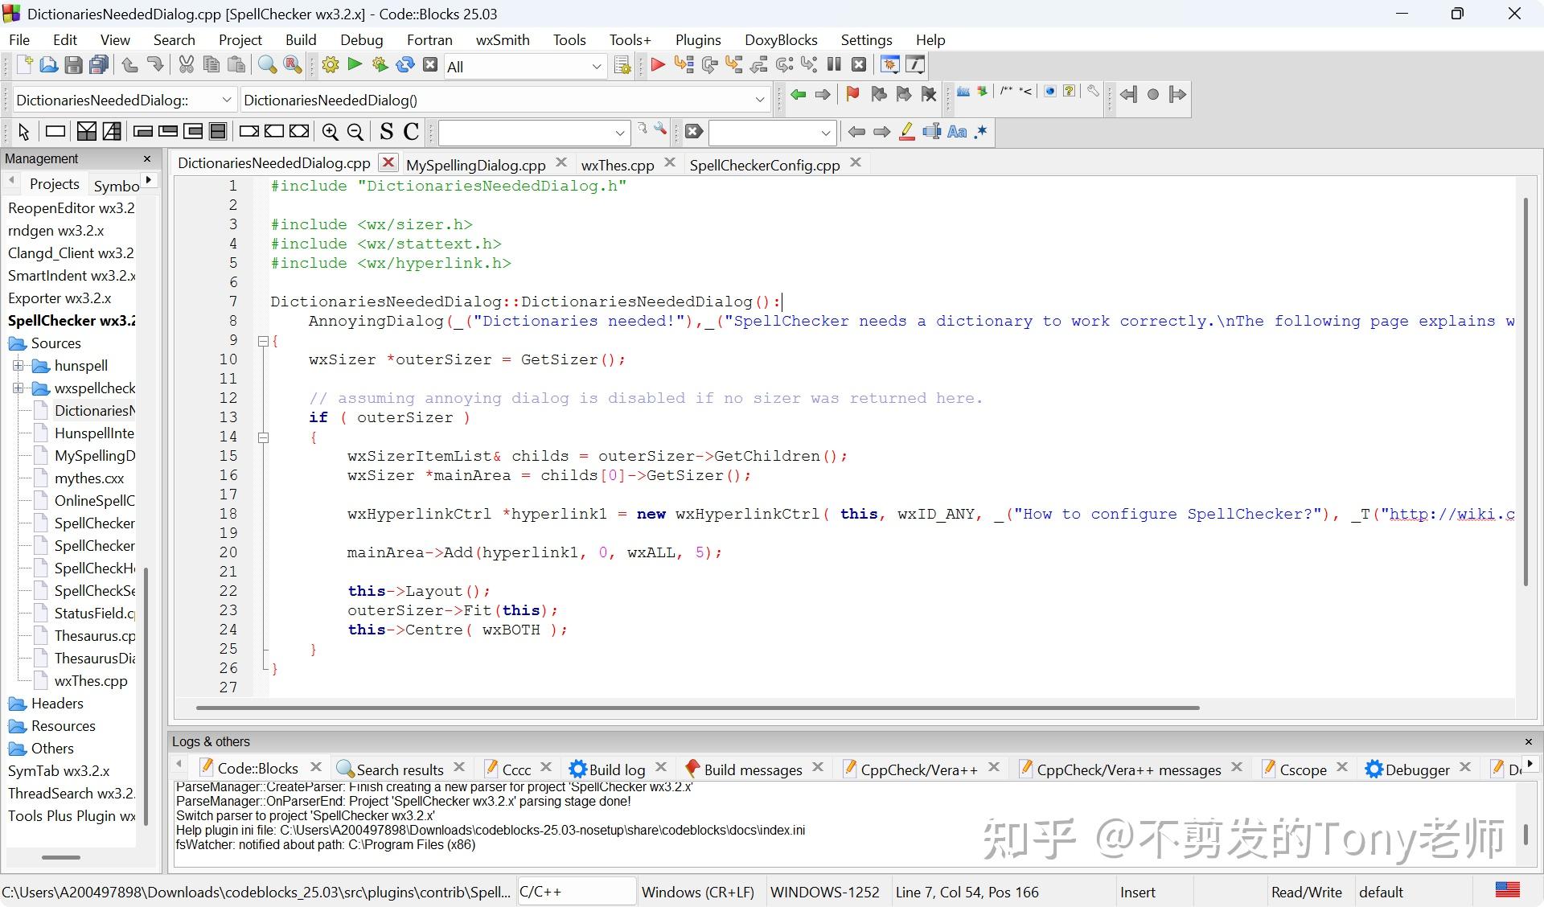Close the DictionariesNeededDialog.cpp tab

(388, 162)
